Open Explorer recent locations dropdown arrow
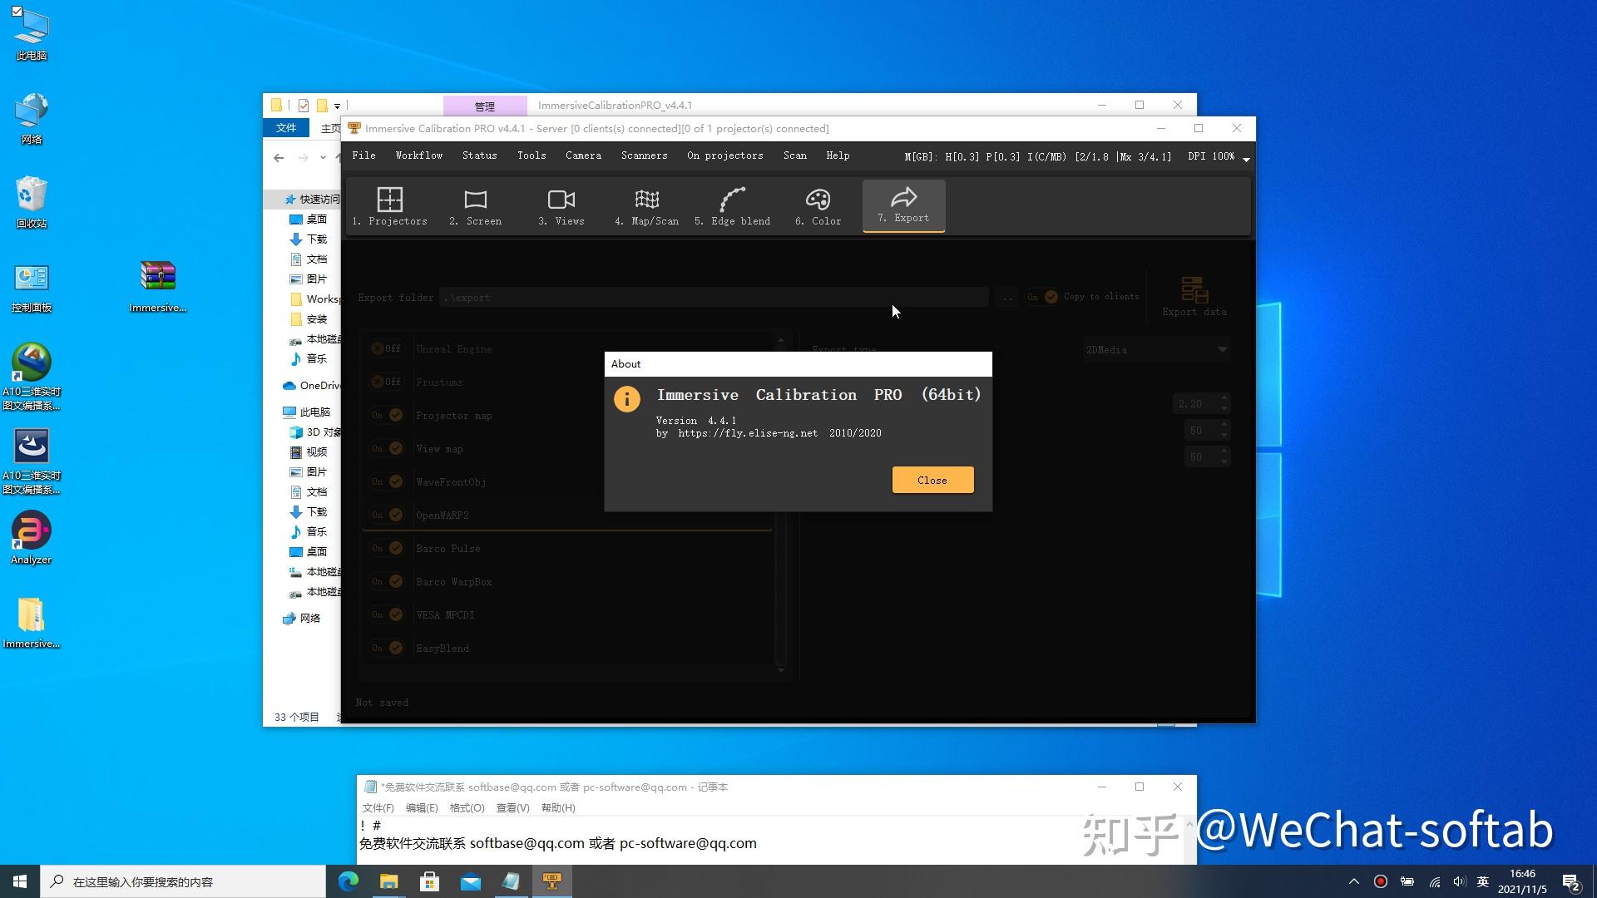1597x898 pixels. (x=323, y=158)
